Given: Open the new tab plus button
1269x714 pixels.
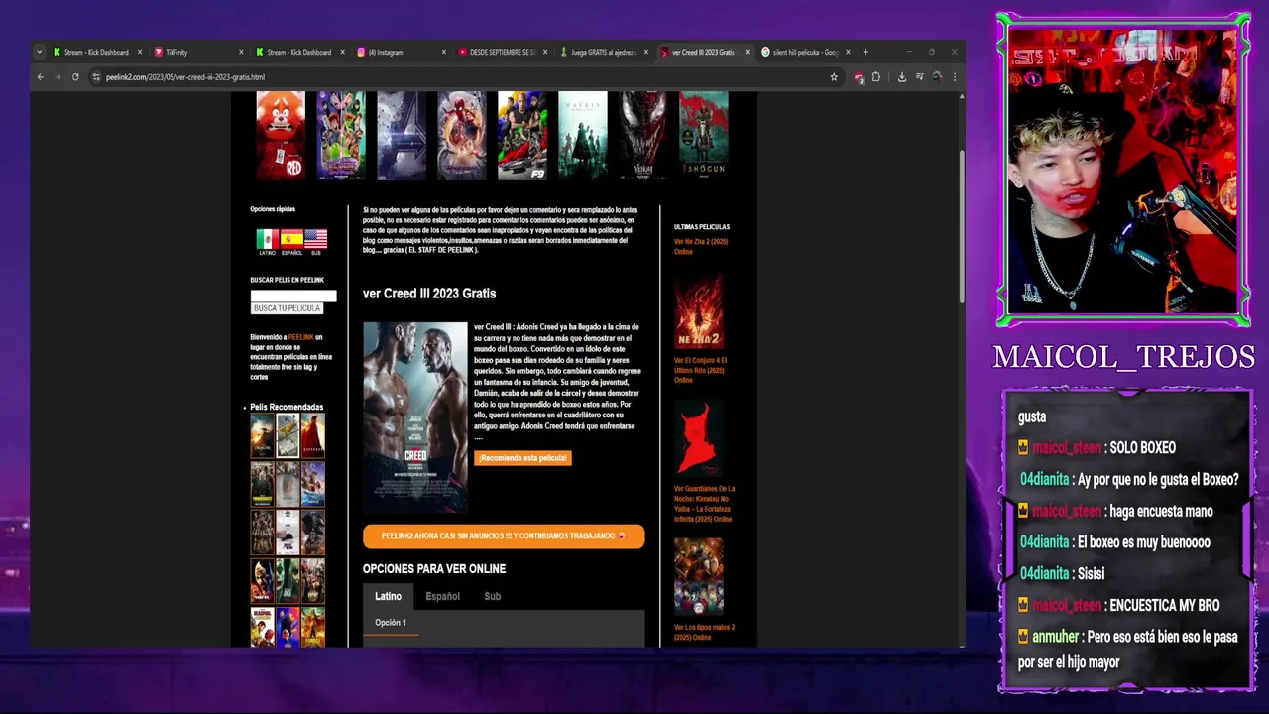Looking at the screenshot, I should coord(865,52).
